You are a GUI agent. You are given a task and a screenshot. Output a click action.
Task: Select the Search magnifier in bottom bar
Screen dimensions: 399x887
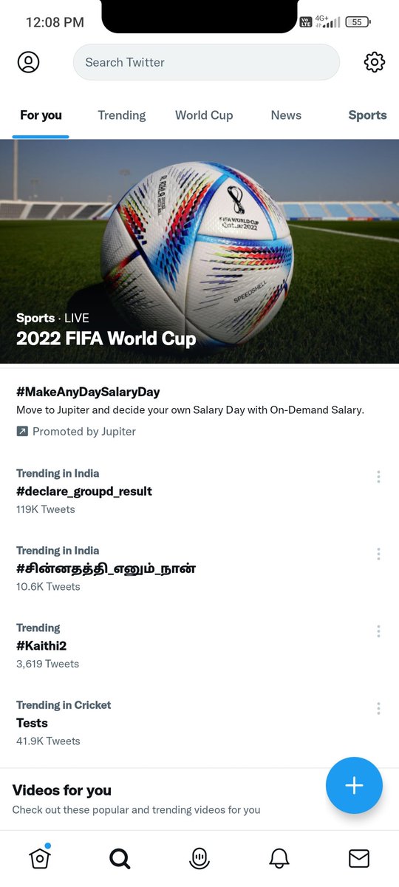click(120, 858)
